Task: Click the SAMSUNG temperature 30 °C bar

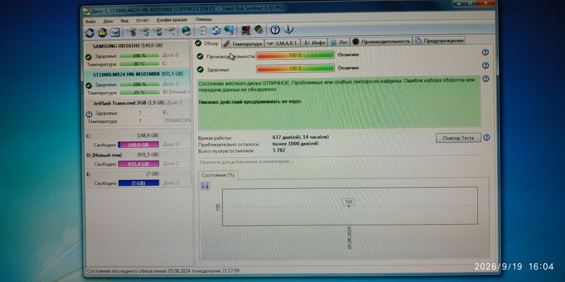Action: (139, 63)
